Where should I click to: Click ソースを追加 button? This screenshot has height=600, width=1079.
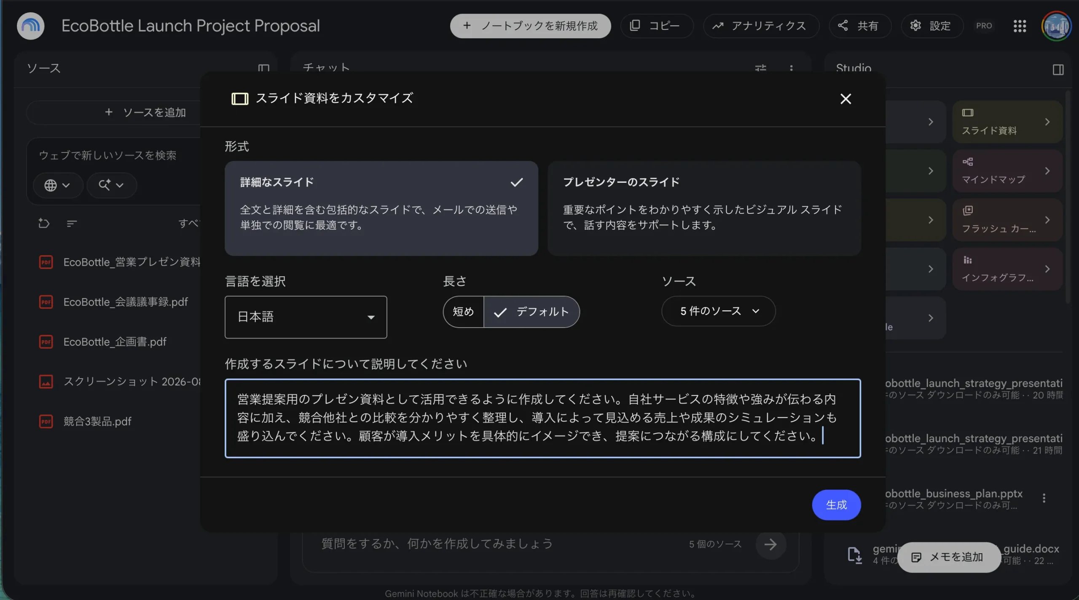[114, 112]
